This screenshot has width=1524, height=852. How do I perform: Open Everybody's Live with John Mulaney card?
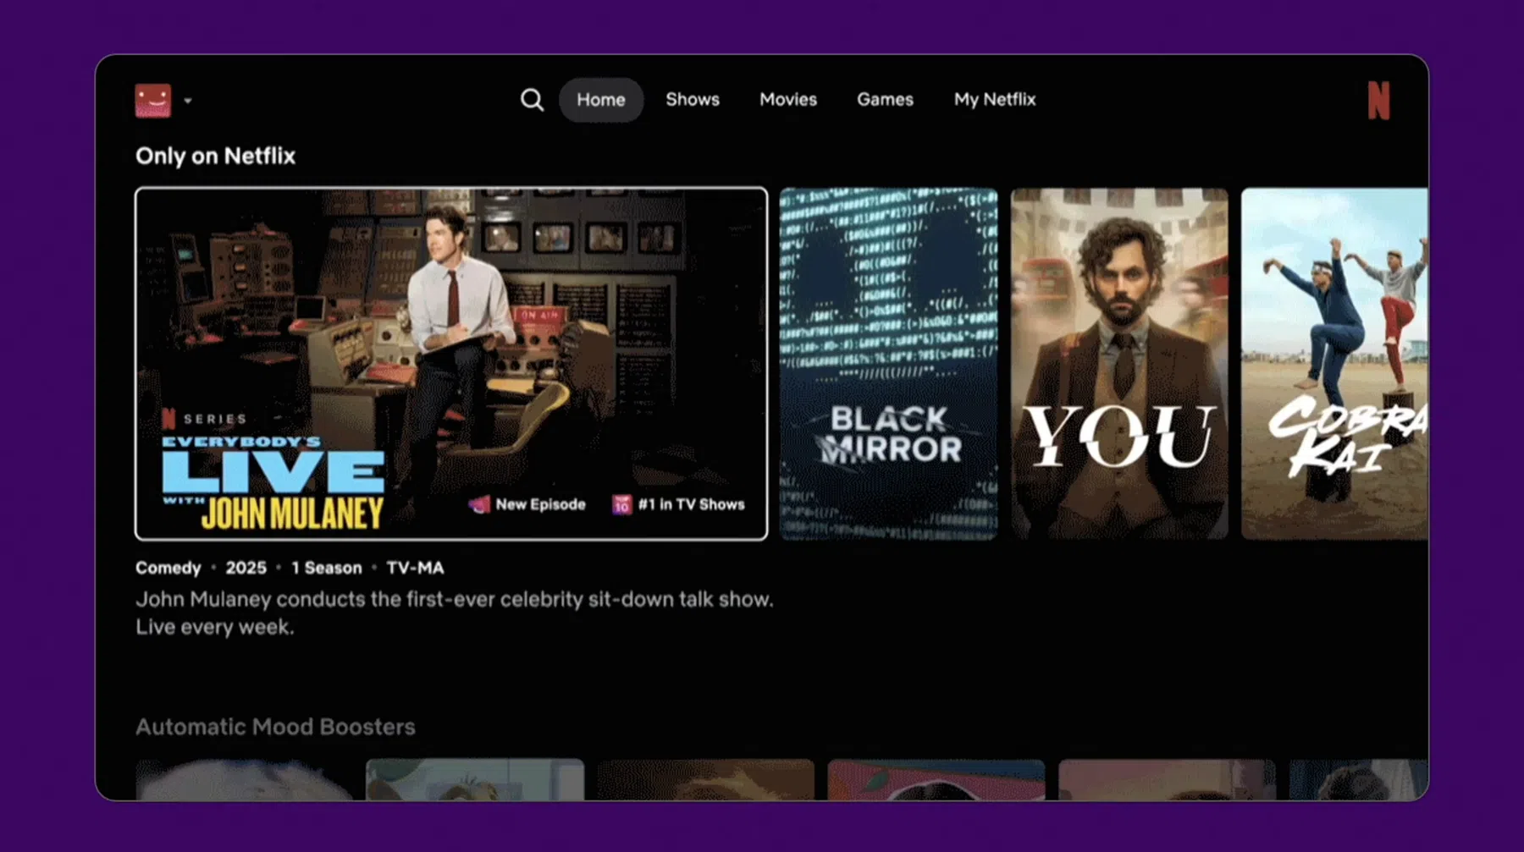(x=451, y=364)
